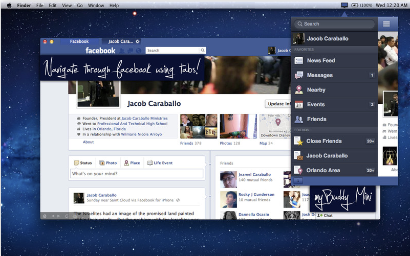Open the Window menu
This screenshot has height=256, width=410.
[x=96, y=5]
